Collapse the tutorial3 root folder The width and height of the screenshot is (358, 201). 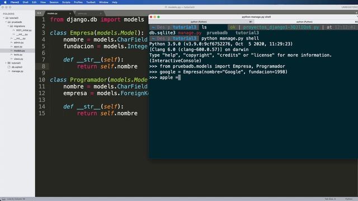(x=4, y=18)
